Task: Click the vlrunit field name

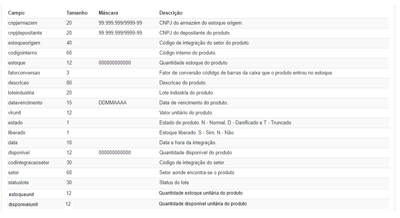Action: 15,113
